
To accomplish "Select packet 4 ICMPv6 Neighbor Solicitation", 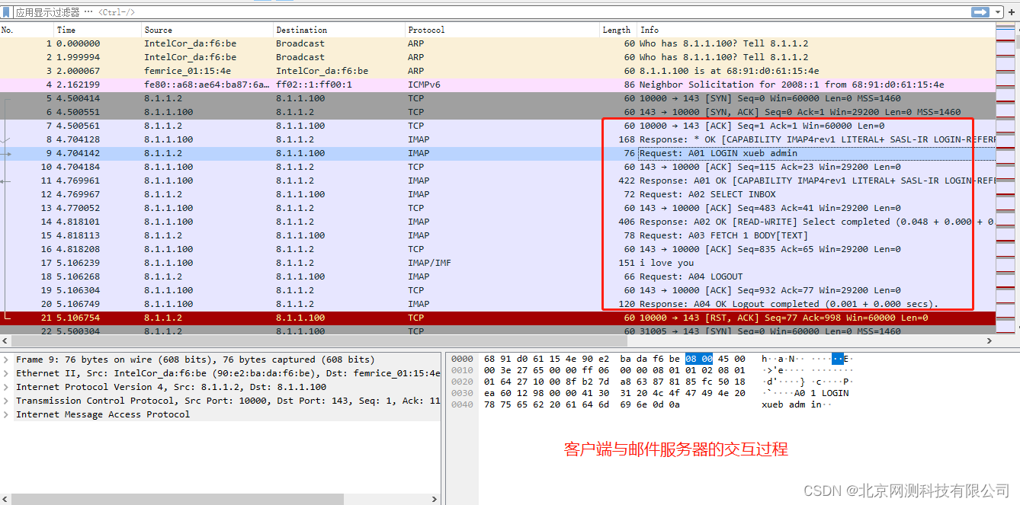I will coord(498,85).
